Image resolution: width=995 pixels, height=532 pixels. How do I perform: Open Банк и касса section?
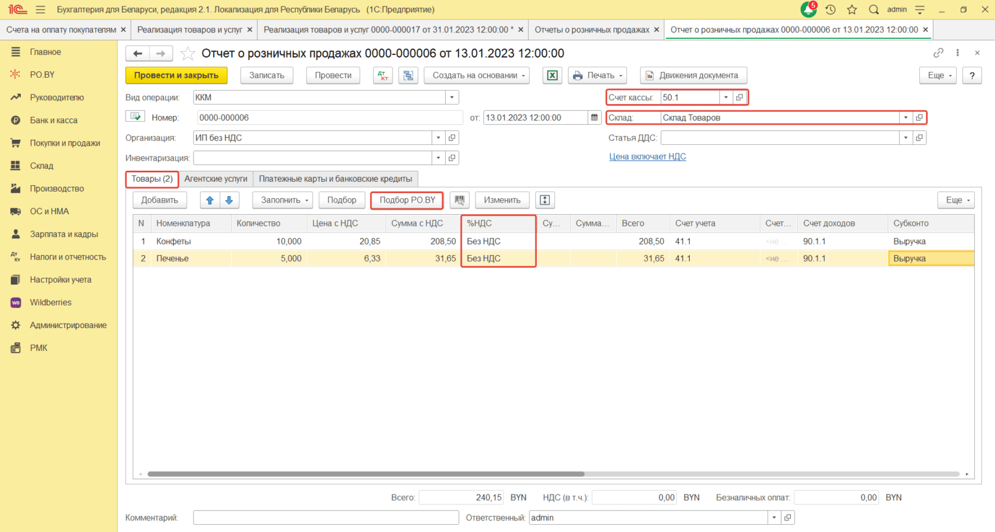coord(53,120)
